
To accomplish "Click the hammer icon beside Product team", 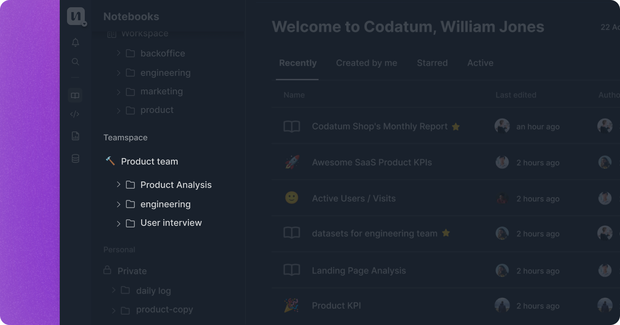I will [110, 161].
